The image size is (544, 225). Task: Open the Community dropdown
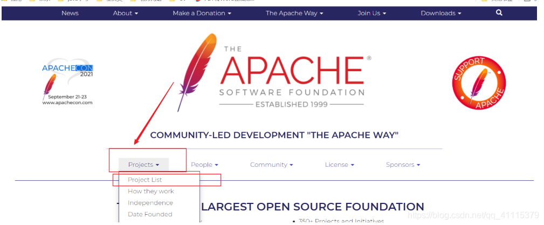pyautogui.click(x=272, y=165)
